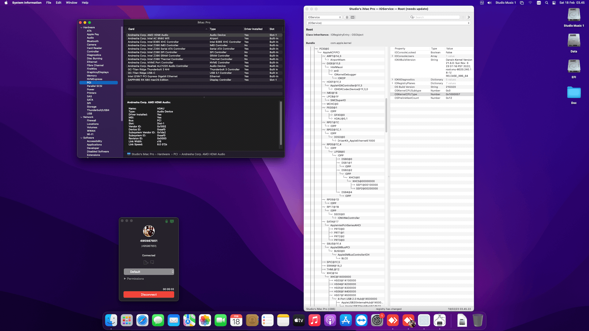Collapse the Hardware section in System Information sidebar
Image resolution: width=589 pixels, height=331 pixels.
click(81, 27)
